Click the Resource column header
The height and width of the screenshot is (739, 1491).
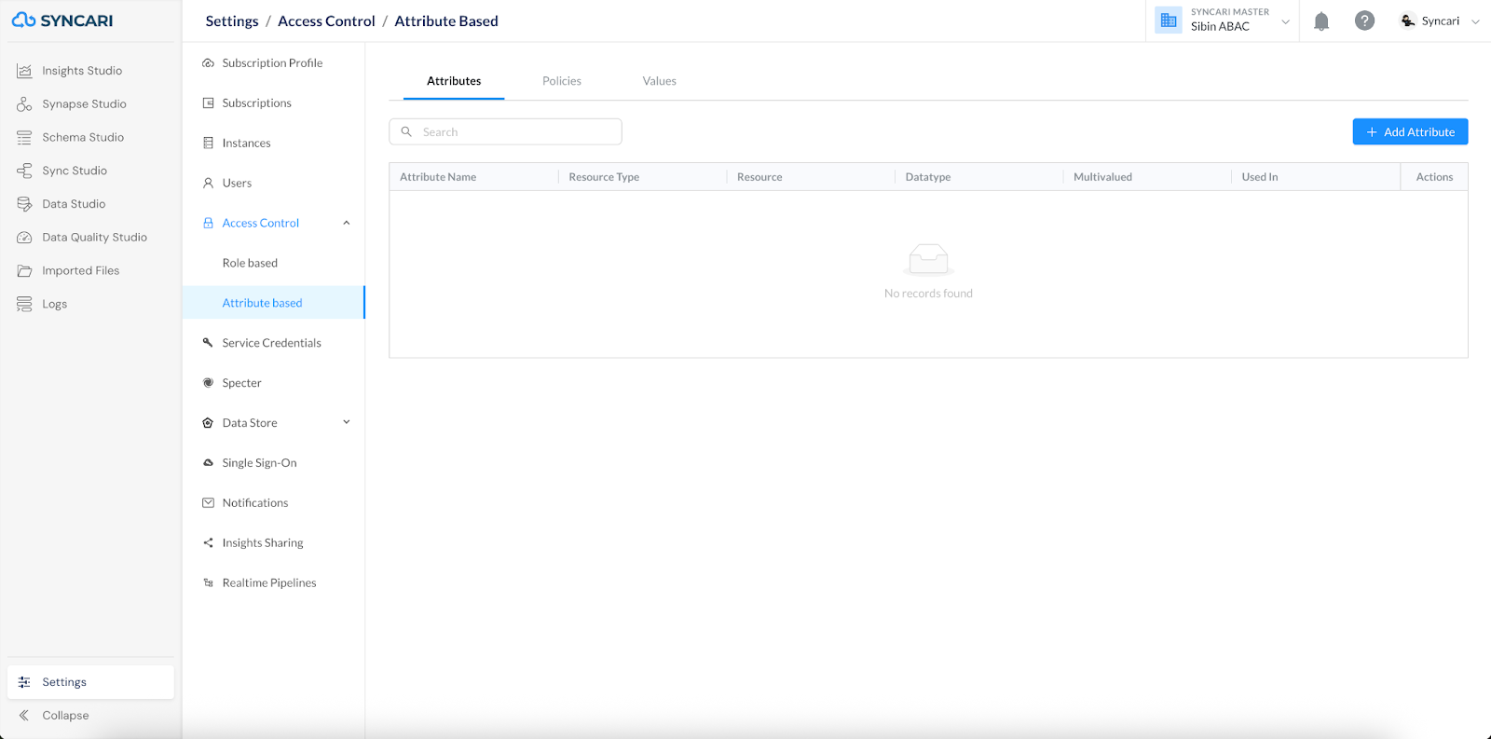pyautogui.click(x=759, y=177)
